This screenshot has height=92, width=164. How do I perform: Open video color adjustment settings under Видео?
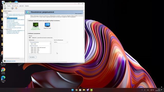click(15, 14)
